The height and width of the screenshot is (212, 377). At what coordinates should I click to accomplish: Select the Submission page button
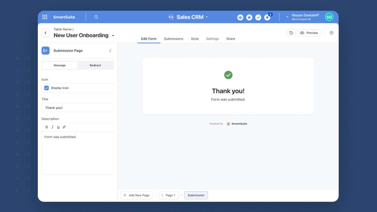coord(196,195)
